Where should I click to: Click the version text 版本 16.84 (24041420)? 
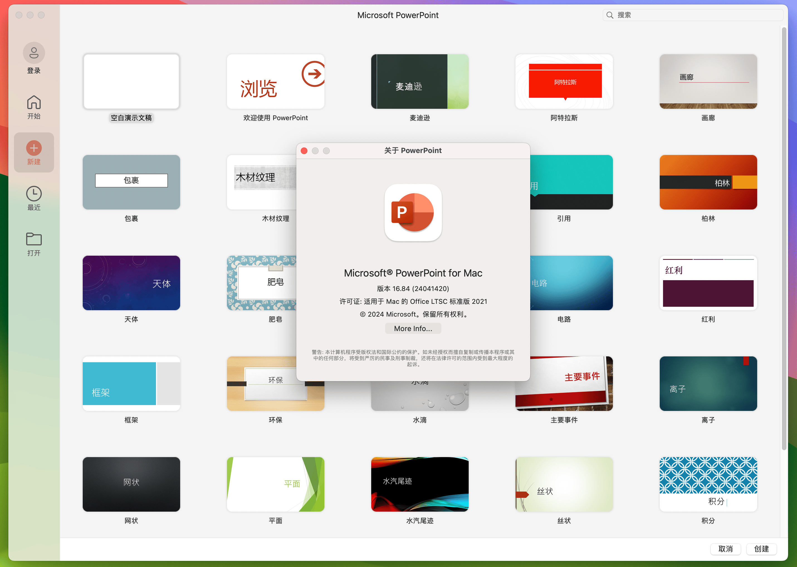tap(413, 289)
